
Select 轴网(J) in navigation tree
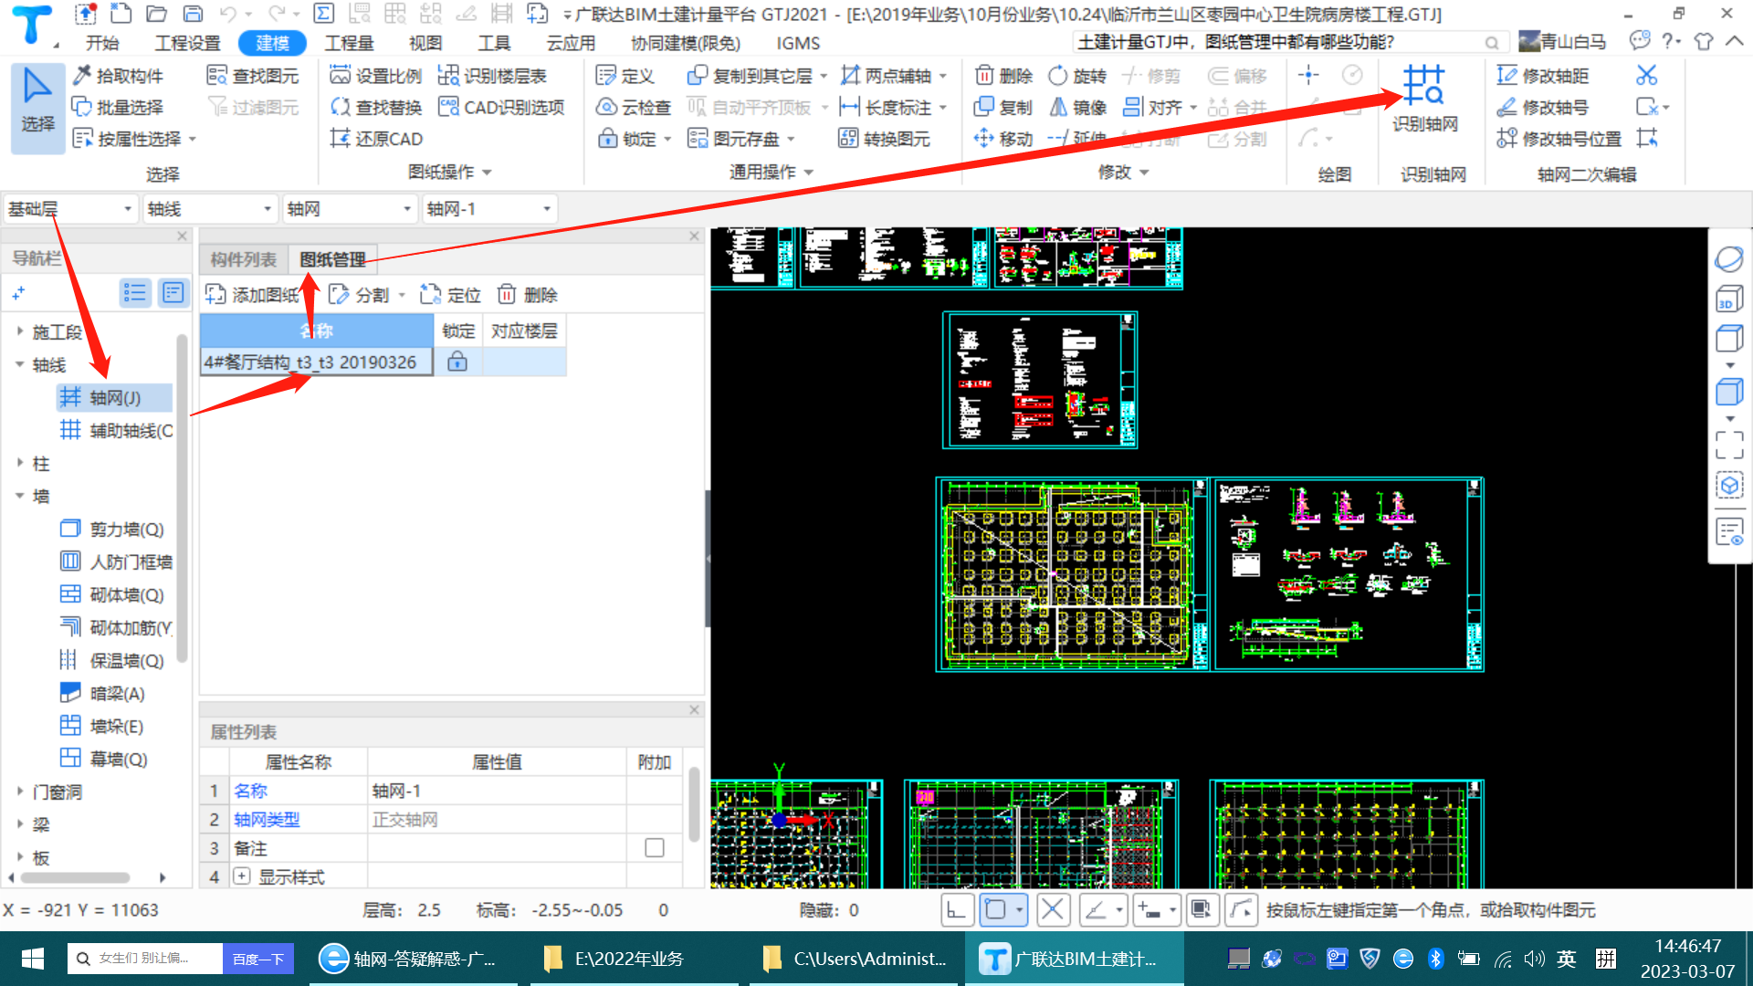coord(114,397)
